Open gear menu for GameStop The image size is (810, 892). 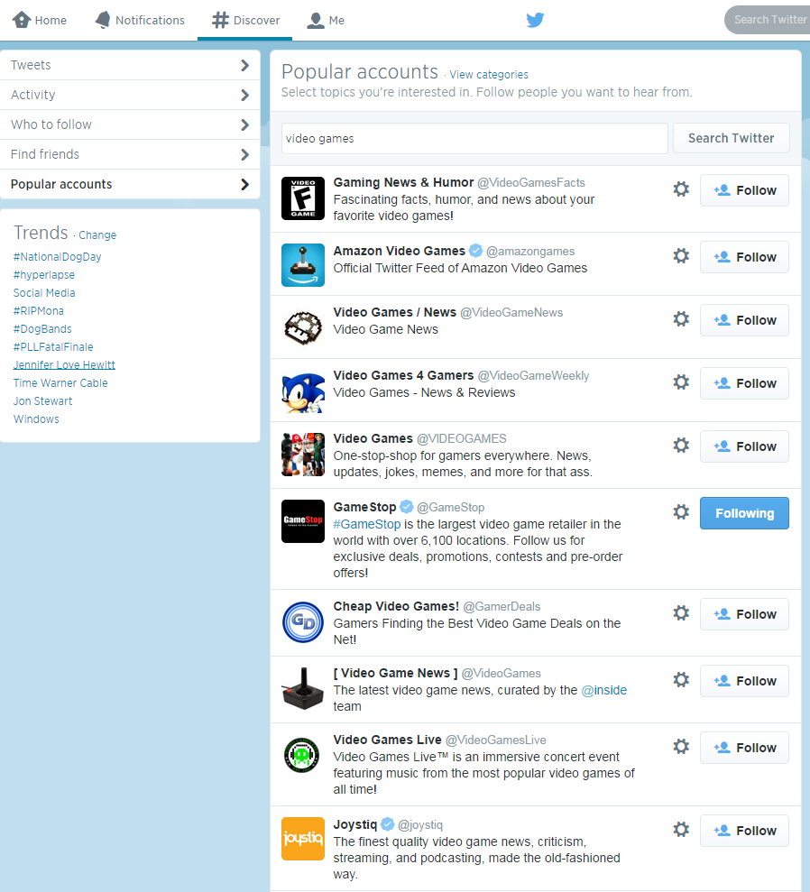[x=681, y=512]
